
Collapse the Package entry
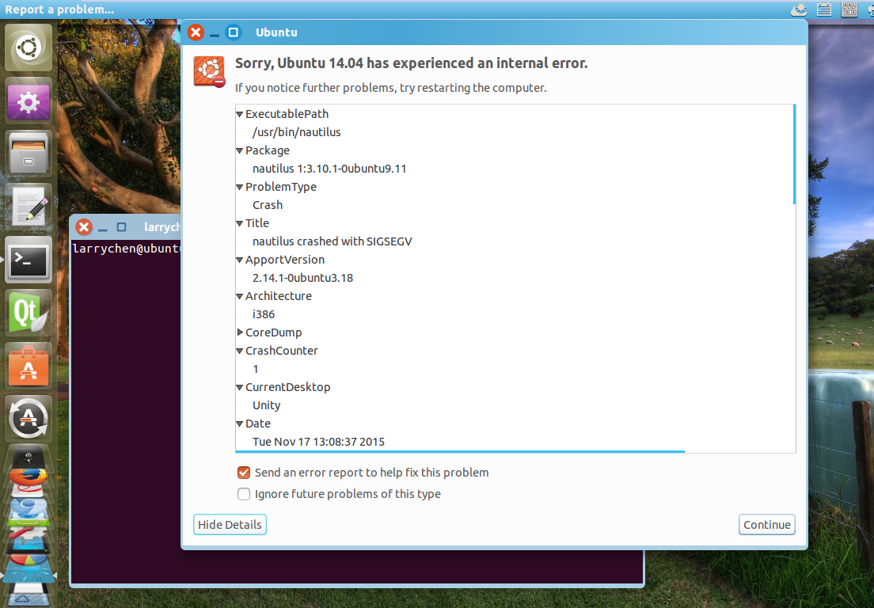pos(240,150)
